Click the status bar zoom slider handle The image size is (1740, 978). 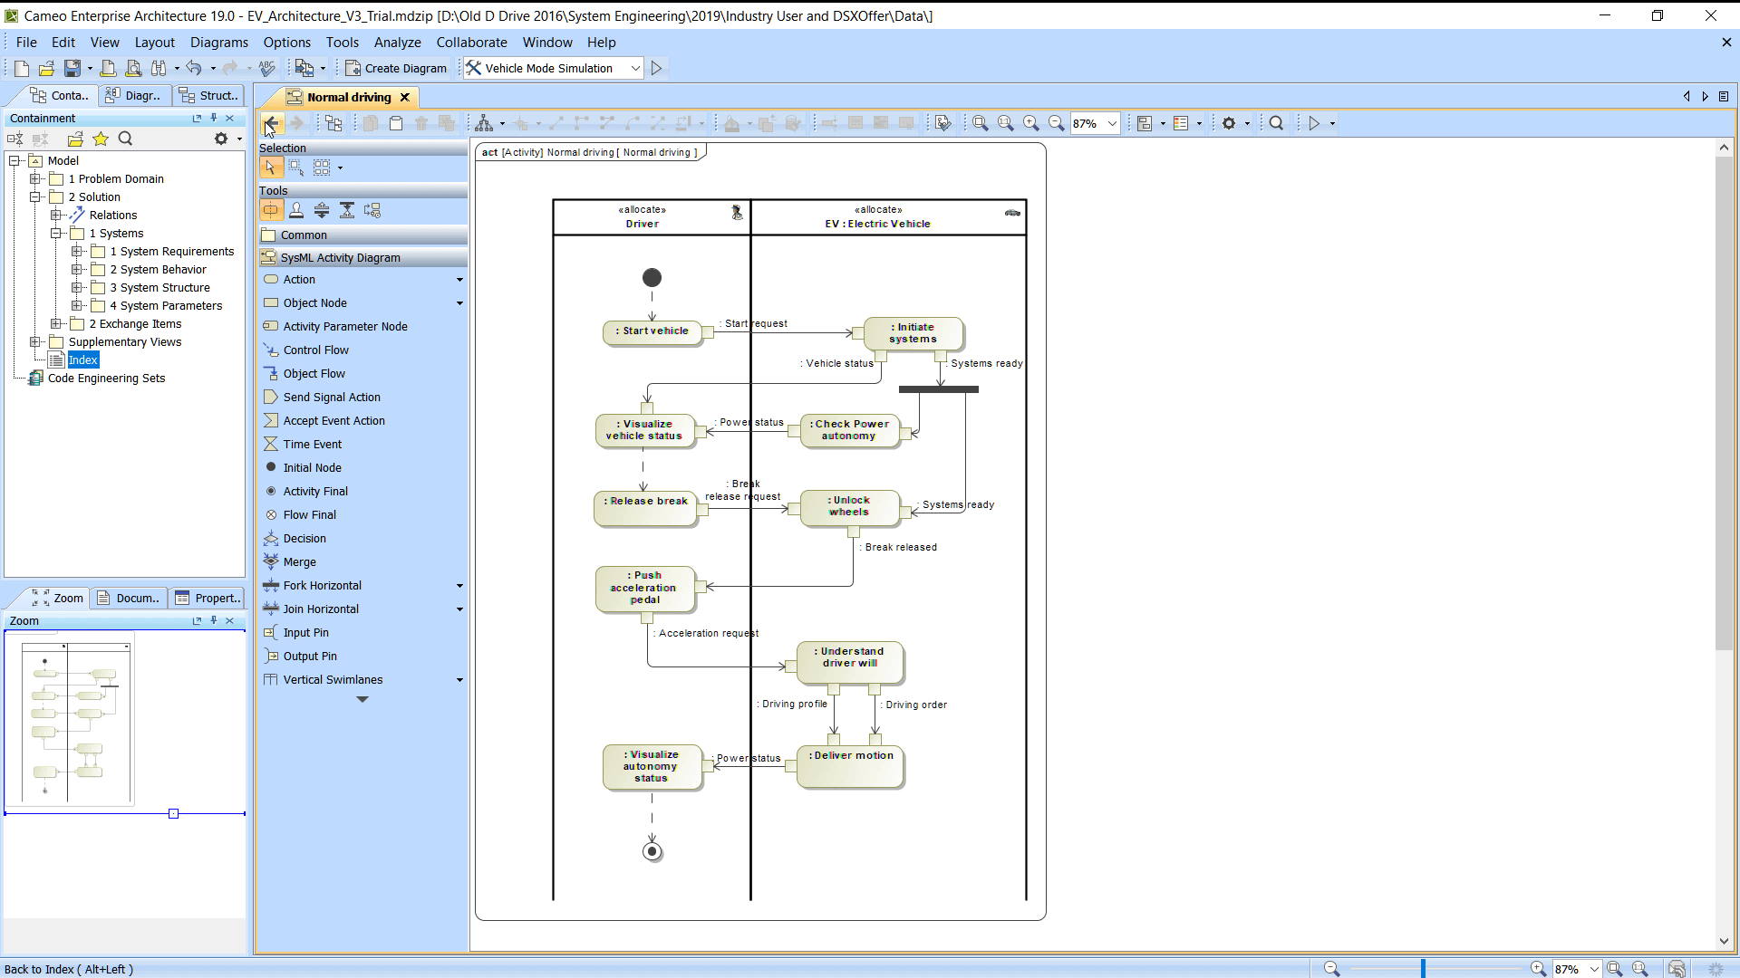(x=1423, y=968)
